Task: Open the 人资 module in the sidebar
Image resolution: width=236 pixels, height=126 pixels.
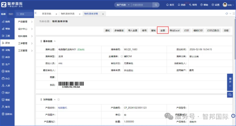Action: point(6,85)
